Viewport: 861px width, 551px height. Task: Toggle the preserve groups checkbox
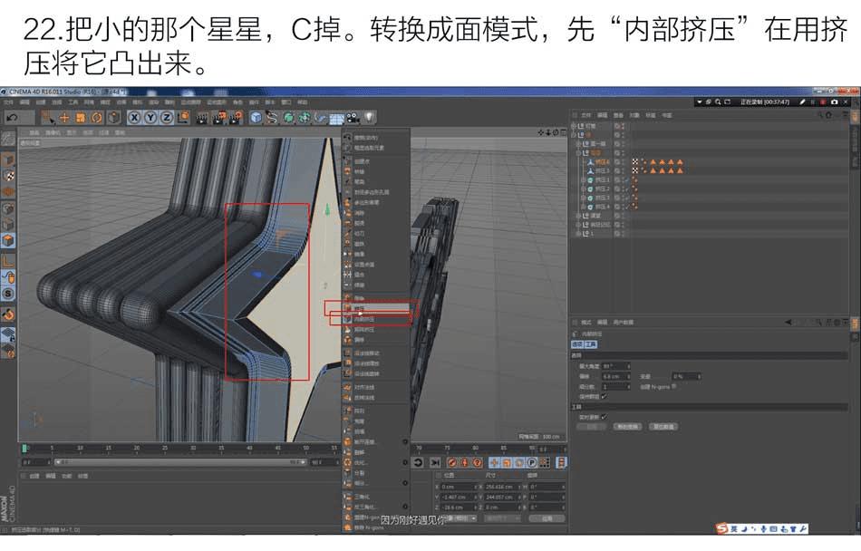tap(604, 396)
